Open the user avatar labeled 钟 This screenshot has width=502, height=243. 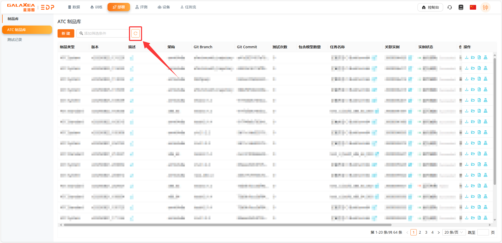(x=485, y=7)
